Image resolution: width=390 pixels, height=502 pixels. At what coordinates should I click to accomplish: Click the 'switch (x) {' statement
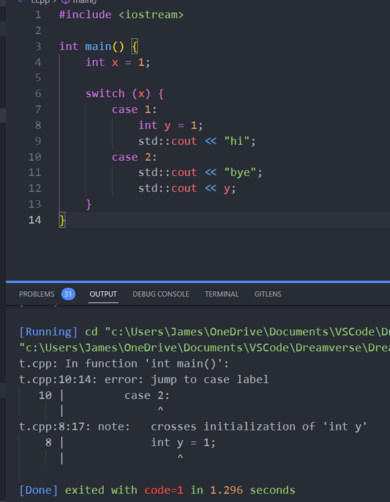[x=125, y=94]
